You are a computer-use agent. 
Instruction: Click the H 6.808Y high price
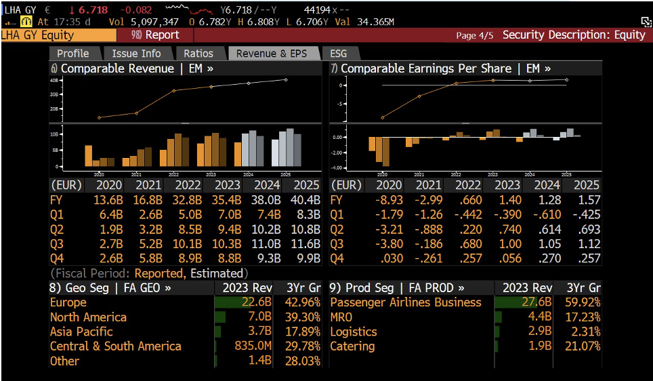[x=259, y=22]
